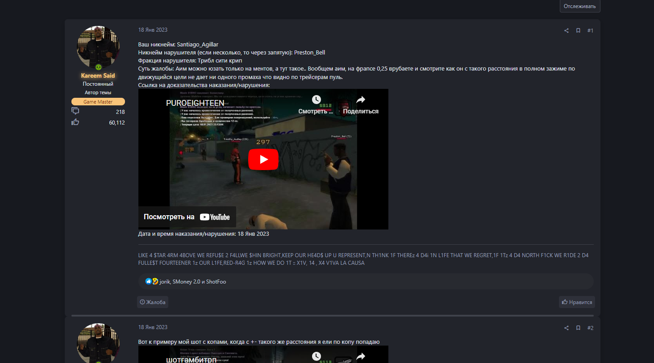Screen dimensions: 654x363
Task: Click Kareem Said's avatar in first post
Action: pyautogui.click(x=98, y=47)
